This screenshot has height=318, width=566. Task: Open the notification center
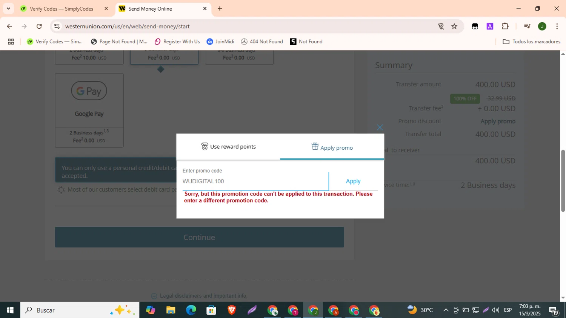click(554, 310)
